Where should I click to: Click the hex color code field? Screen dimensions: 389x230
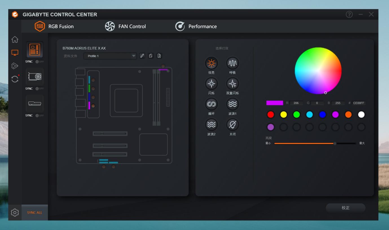click(x=359, y=103)
